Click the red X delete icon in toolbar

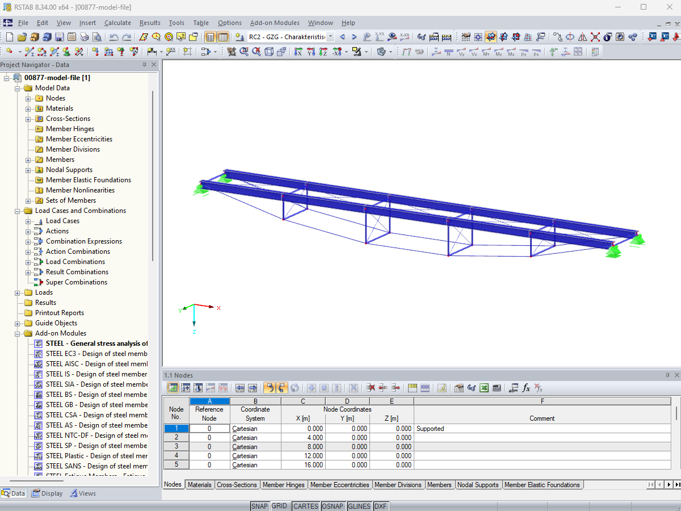[595, 37]
